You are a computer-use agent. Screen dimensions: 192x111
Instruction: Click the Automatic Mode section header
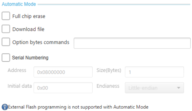click(x=19, y=4)
